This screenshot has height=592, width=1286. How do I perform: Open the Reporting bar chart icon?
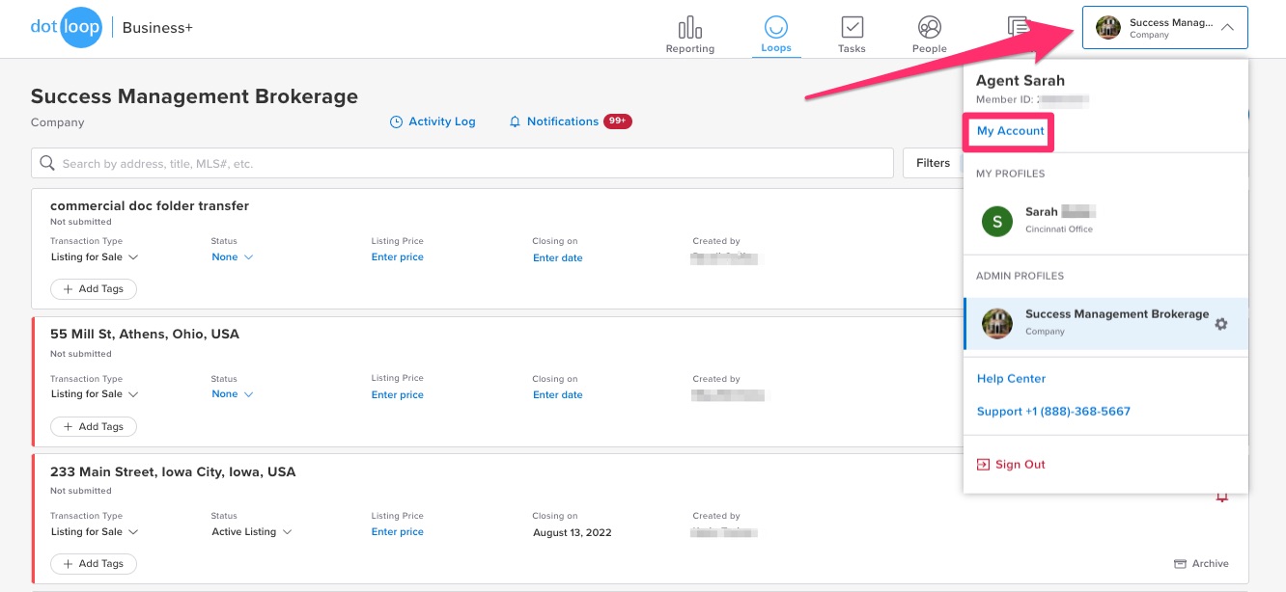pos(689,28)
